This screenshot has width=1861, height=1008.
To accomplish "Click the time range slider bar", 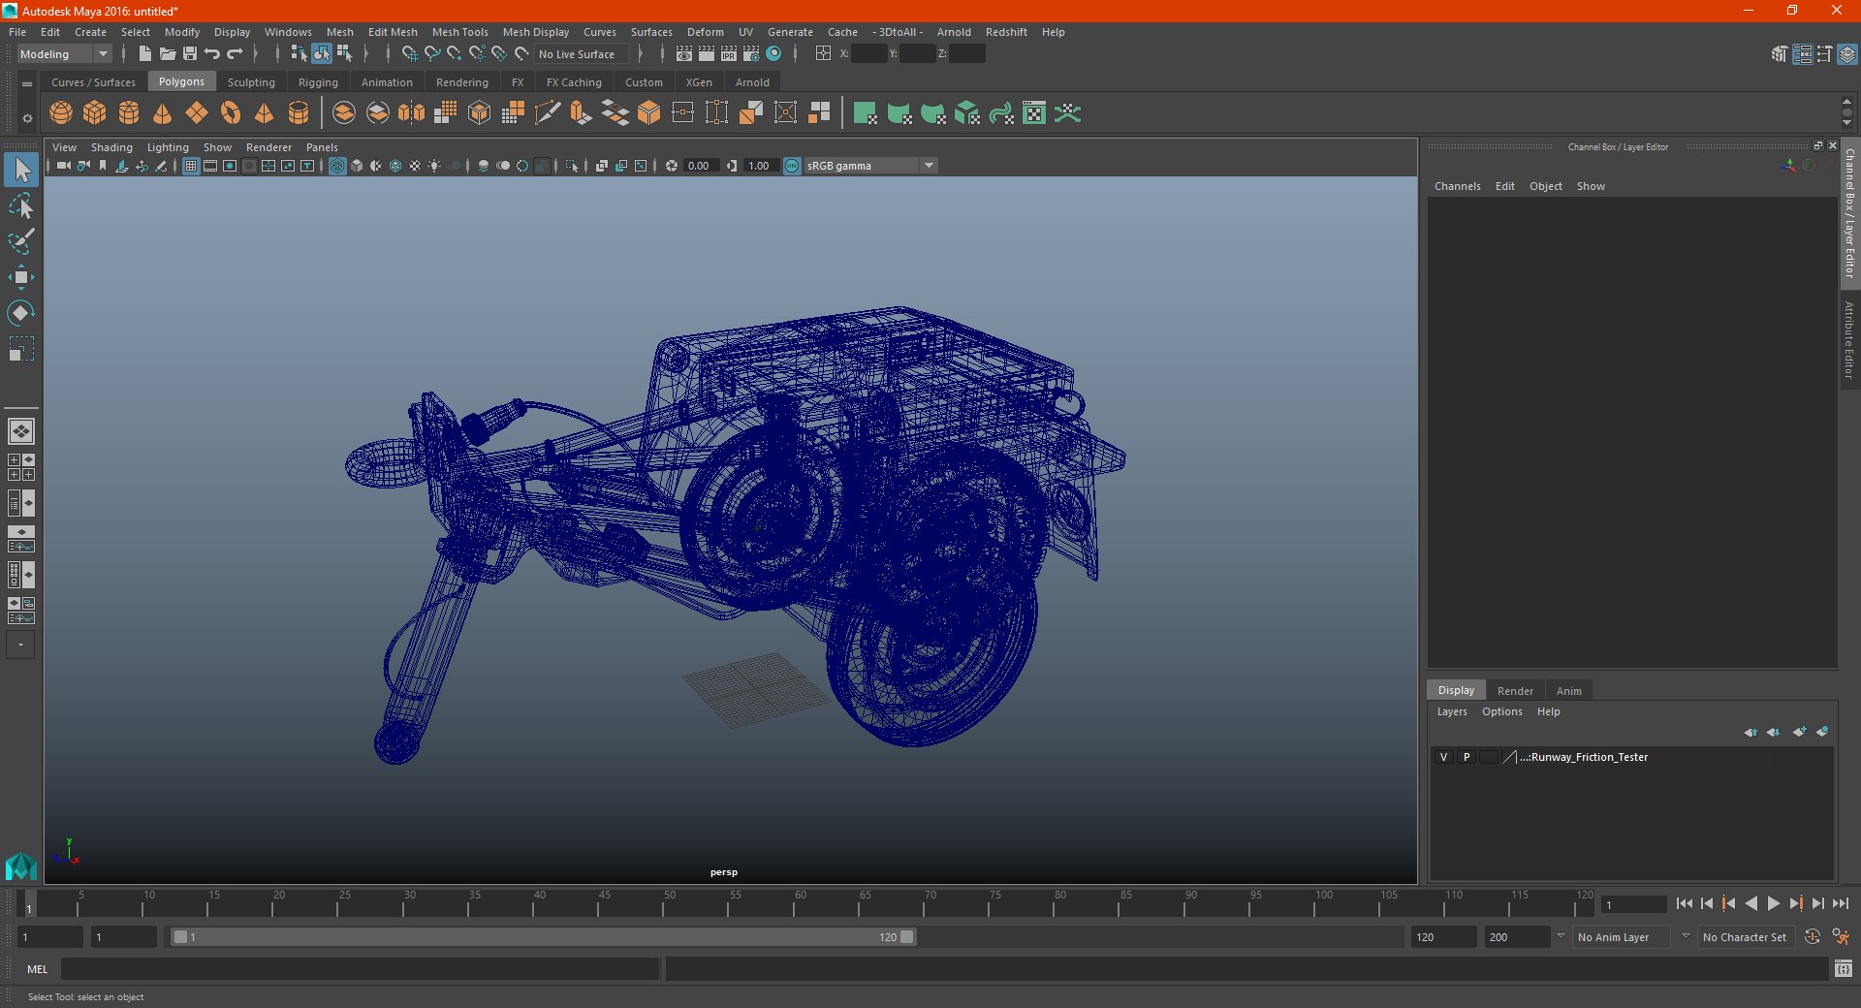I will [541, 937].
